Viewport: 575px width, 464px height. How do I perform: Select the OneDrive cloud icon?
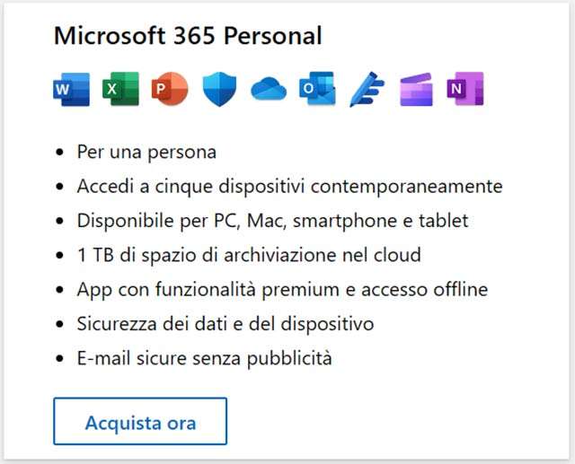(x=267, y=90)
